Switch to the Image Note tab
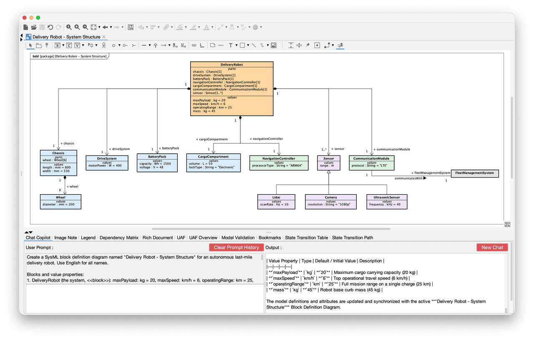Screen dimensions: 534x340 pos(65,238)
